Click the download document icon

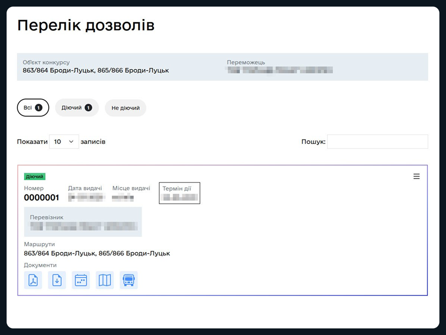point(57,280)
